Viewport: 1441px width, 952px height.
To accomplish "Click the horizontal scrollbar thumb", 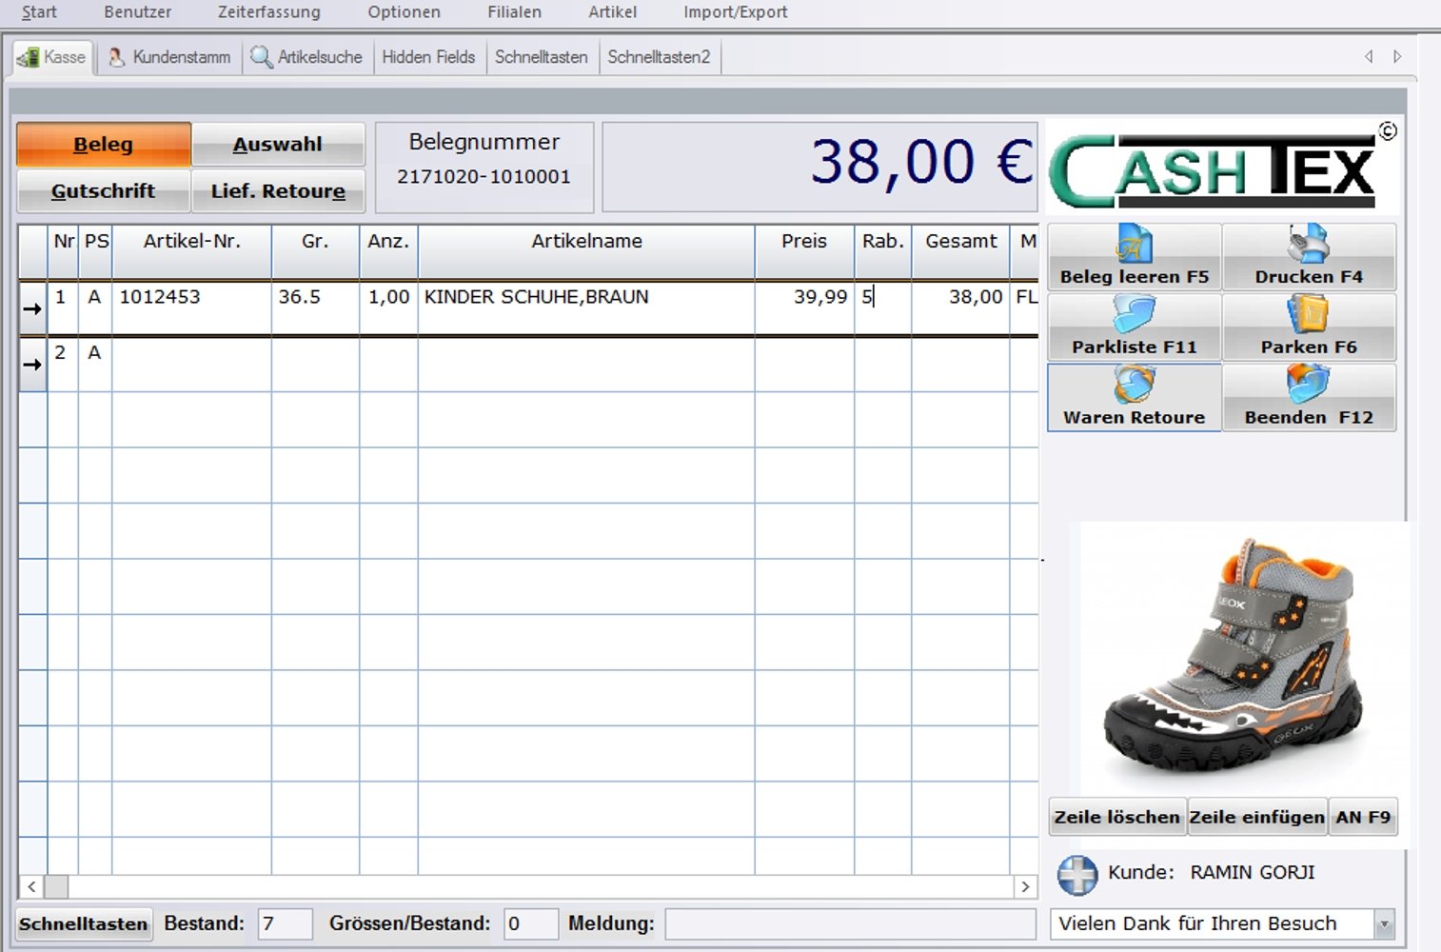I will point(56,886).
